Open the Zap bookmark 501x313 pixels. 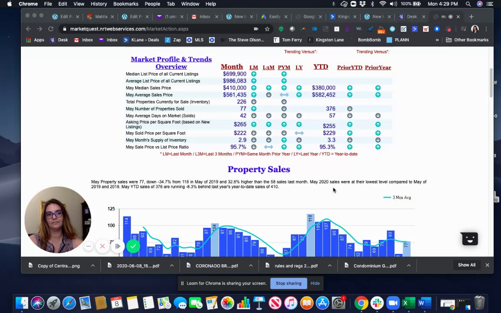click(x=173, y=40)
